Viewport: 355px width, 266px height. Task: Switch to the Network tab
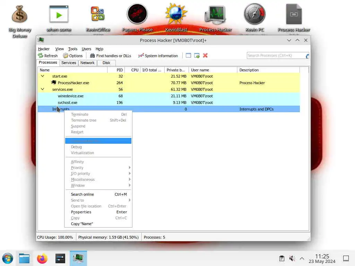(87, 63)
